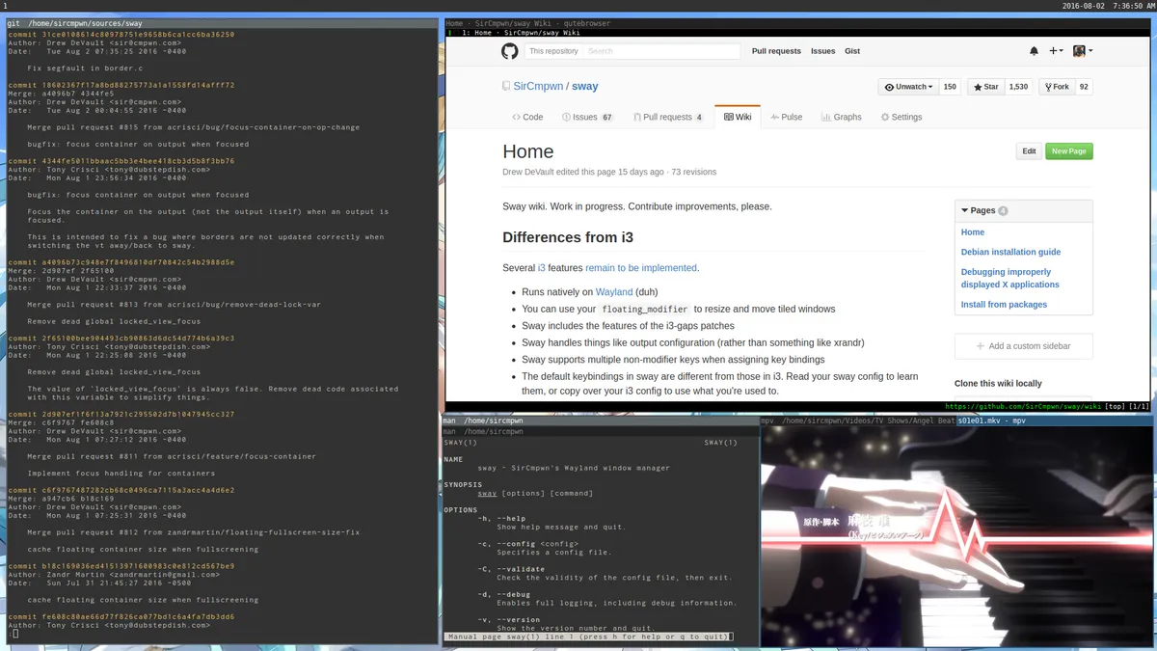The height and width of the screenshot is (651, 1157).
Task: Select the Gist menu item
Action: click(852, 51)
